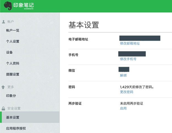The width and height of the screenshot is (172, 133).
Task: Select 基本设置 in the security section
Action: tap(13, 118)
